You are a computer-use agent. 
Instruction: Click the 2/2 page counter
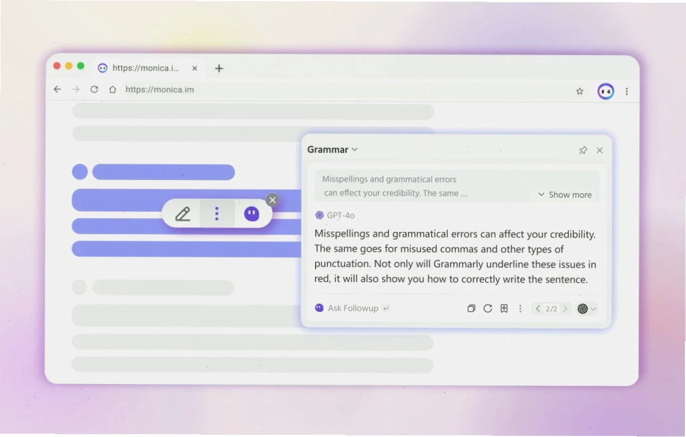click(551, 309)
